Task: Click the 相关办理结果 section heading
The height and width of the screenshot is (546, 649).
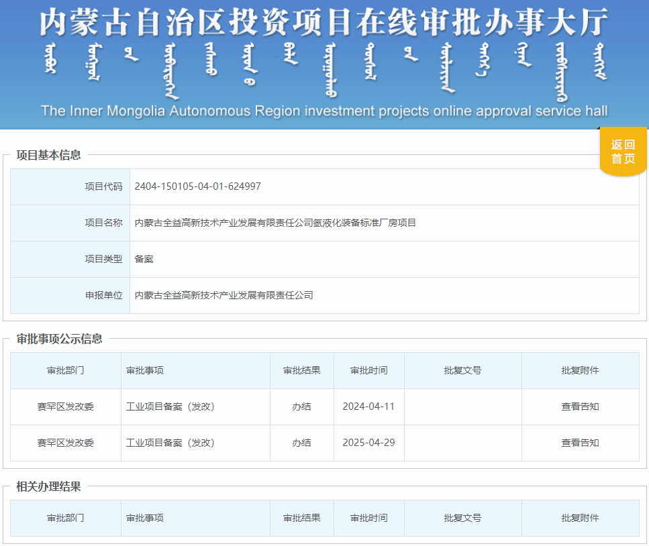Action: pos(48,486)
